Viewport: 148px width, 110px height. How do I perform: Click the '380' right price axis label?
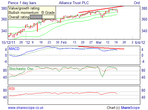[x=144, y=8]
